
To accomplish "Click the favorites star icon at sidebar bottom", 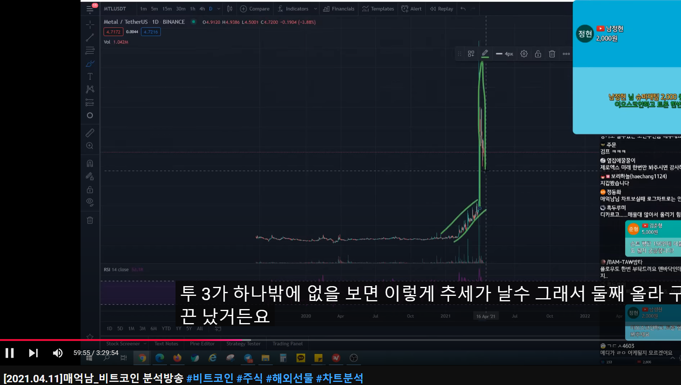I will tap(90, 337).
